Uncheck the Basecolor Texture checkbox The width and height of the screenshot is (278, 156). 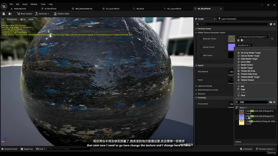(201, 39)
